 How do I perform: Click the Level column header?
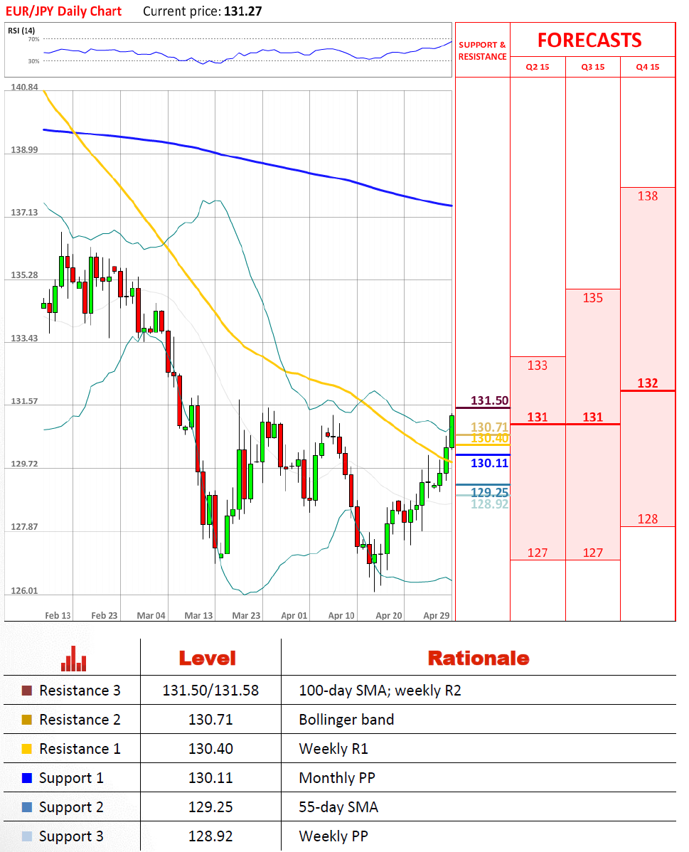pyautogui.click(x=208, y=659)
